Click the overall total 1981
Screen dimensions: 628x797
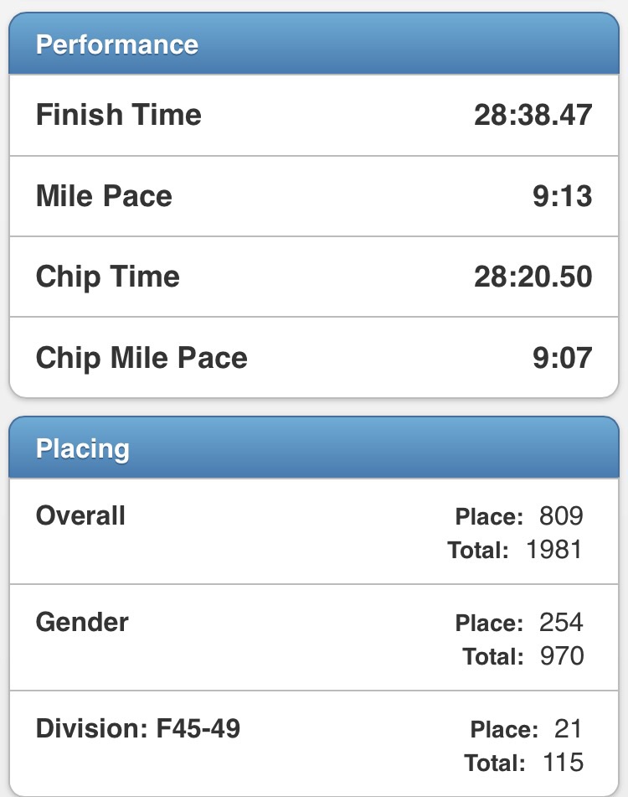tap(554, 550)
